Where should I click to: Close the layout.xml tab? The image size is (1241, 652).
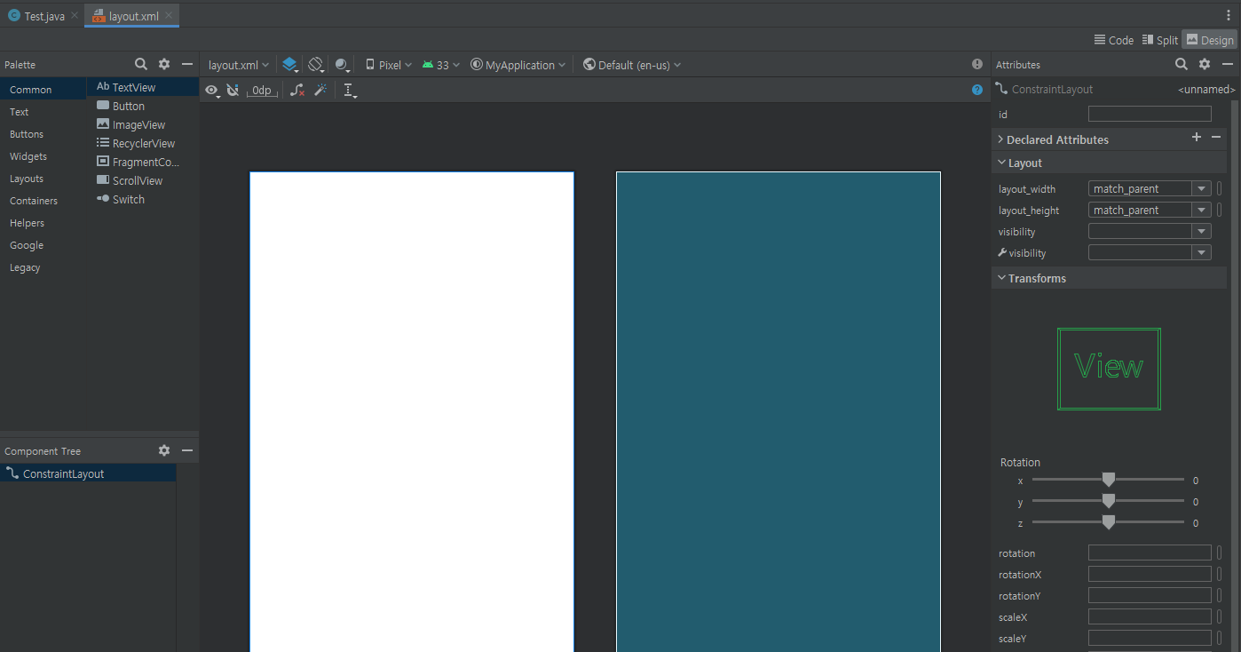[x=169, y=16]
